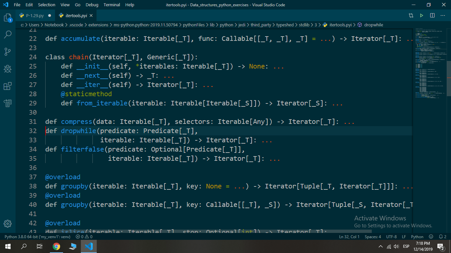The image size is (451, 253).
Task: Open indentation settings via Spaces: 4
Action: pos(373,237)
